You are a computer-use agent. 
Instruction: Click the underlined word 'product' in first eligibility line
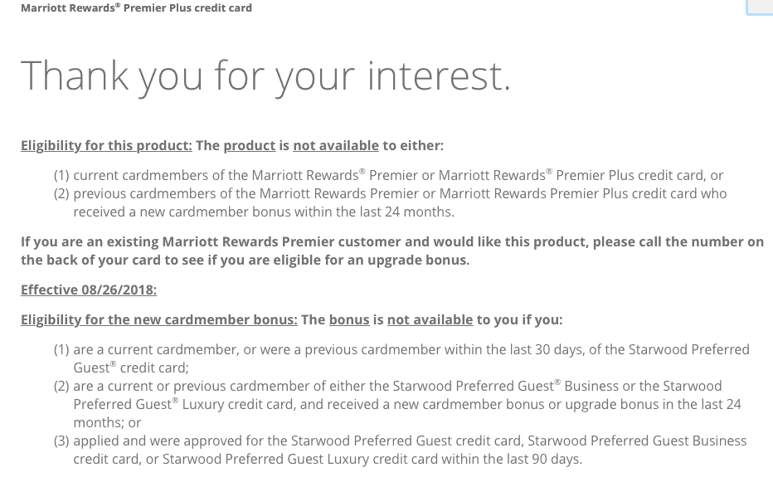point(250,145)
